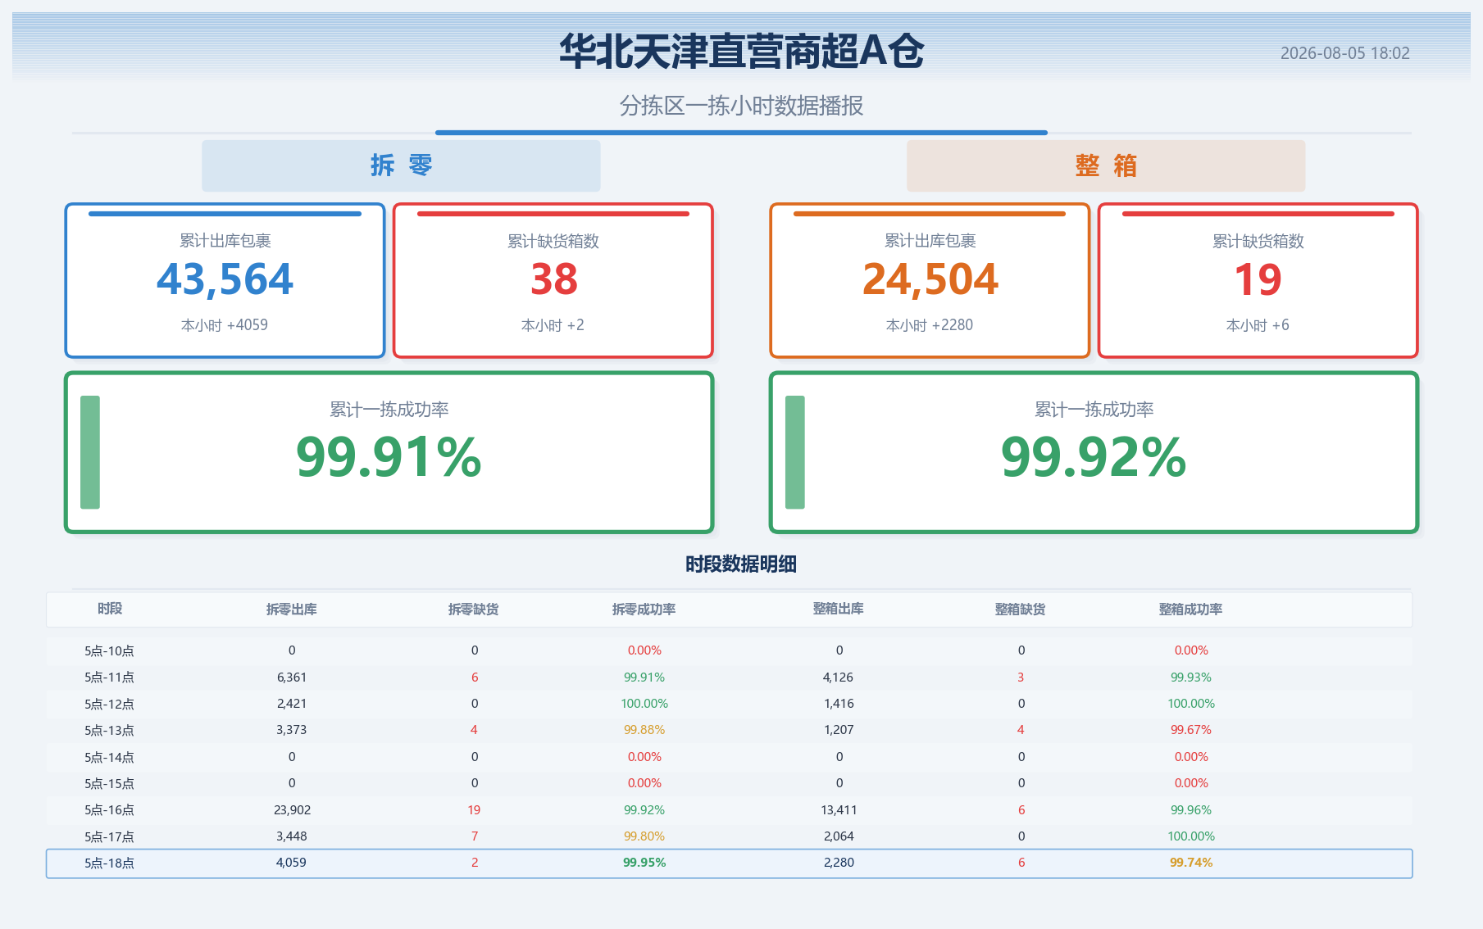Screen dimensions: 1483x929
Task: Click the 2,280 整箱出库 value
Action: pos(839,863)
